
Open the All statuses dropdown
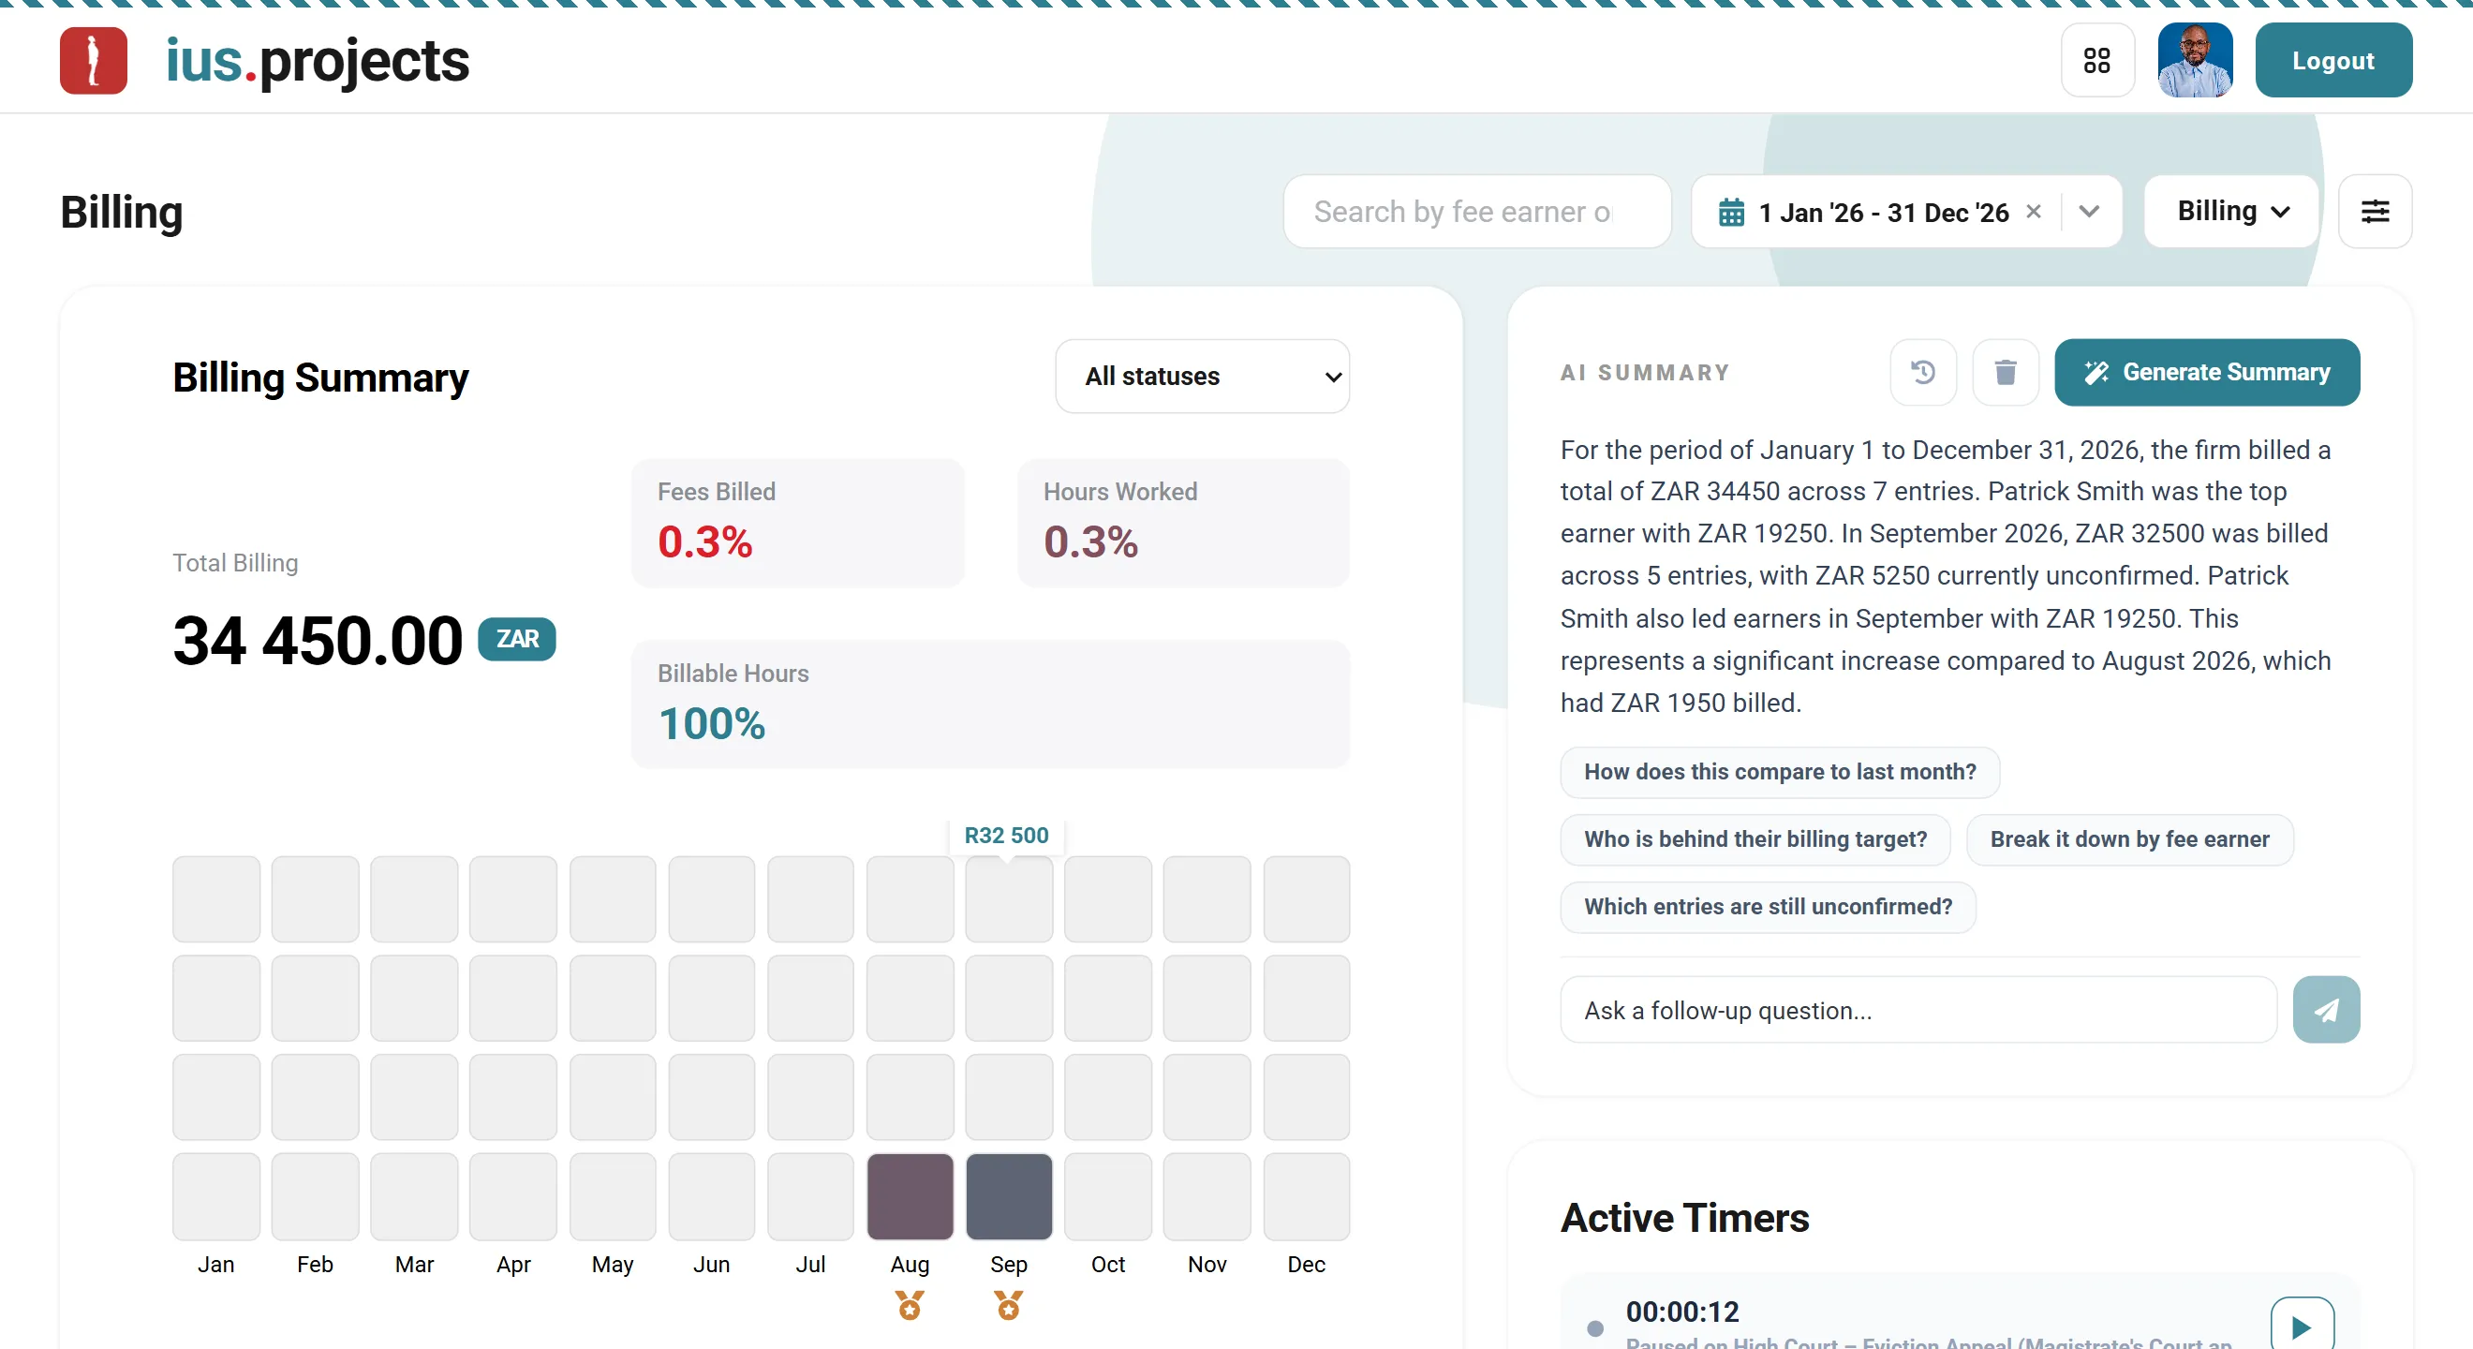pyautogui.click(x=1202, y=377)
